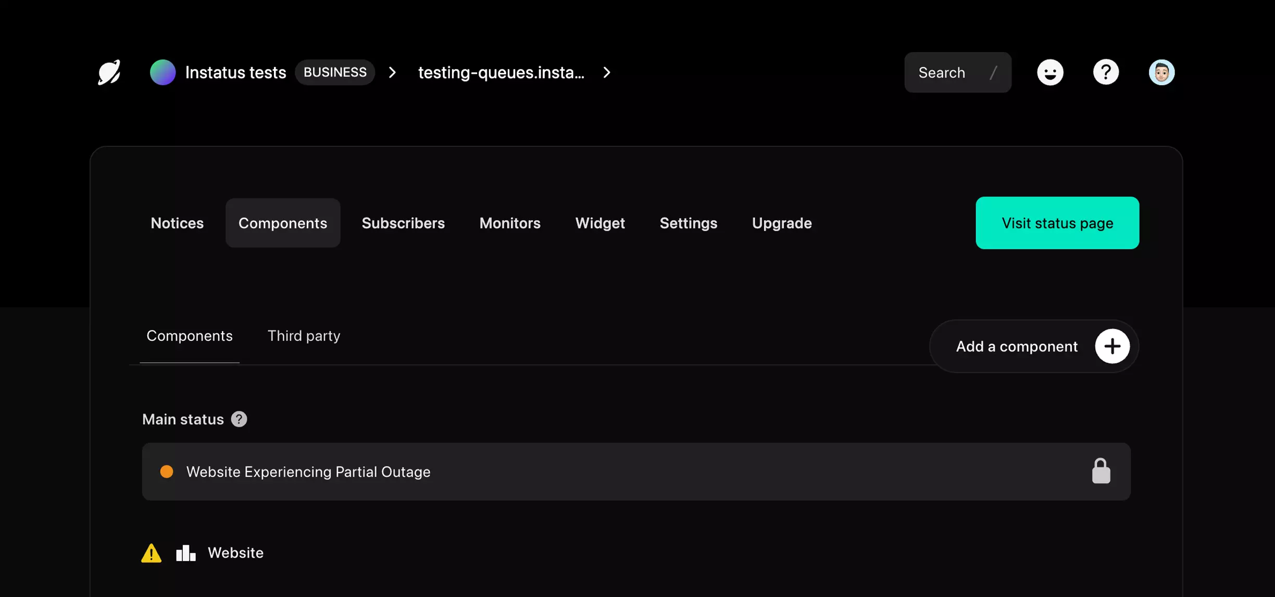Expand chevron after BUSINESS badge
This screenshot has width=1275, height=597.
click(x=392, y=72)
